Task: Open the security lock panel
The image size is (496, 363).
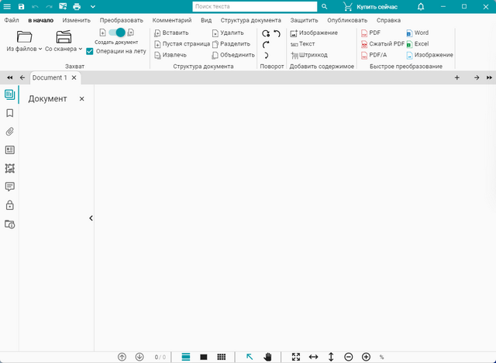Action: 10,205
